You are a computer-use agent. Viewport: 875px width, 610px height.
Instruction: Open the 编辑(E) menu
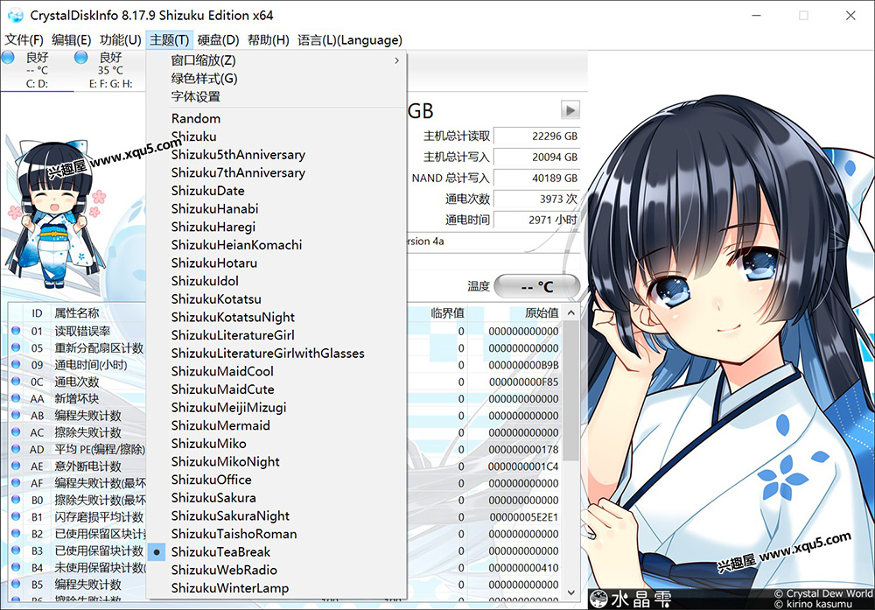(71, 40)
